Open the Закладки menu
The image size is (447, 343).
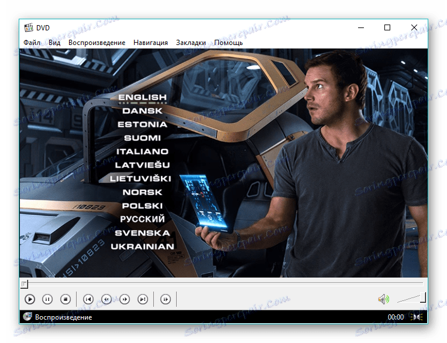(191, 43)
